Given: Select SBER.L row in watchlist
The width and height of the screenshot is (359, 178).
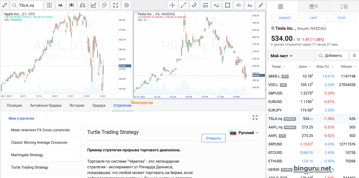Looking at the screenshot, I should coord(313,76).
